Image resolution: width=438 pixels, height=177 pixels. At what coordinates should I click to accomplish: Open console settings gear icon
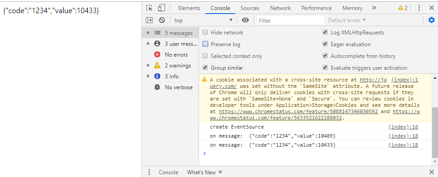(x=432, y=20)
